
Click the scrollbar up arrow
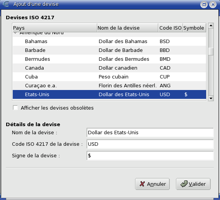[211, 26]
